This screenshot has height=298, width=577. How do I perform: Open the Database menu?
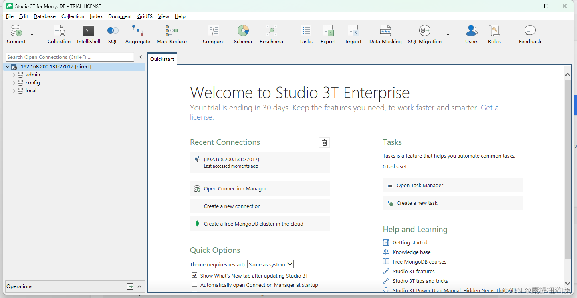coord(44,16)
